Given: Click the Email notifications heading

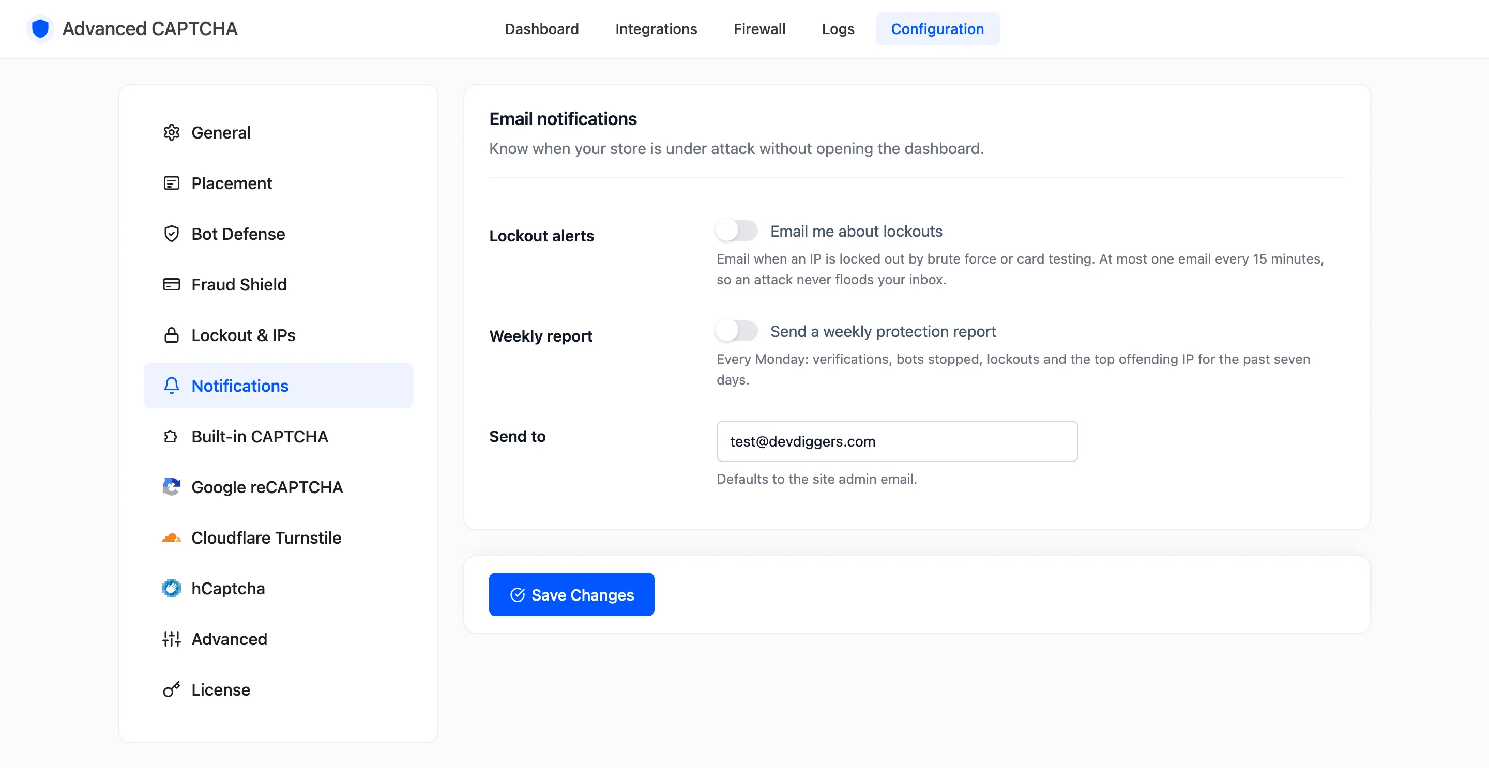Looking at the screenshot, I should click(563, 118).
